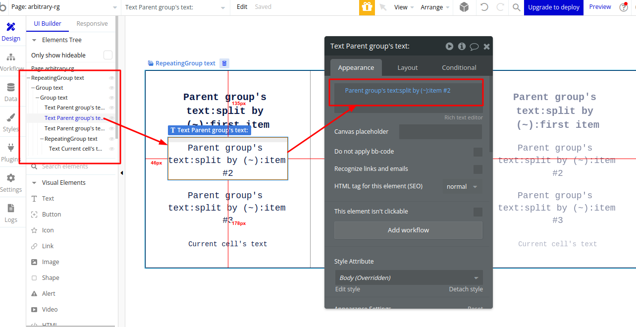
Task: Toggle visibility eye of nested RepeatingGroup text
Action: pos(111,139)
